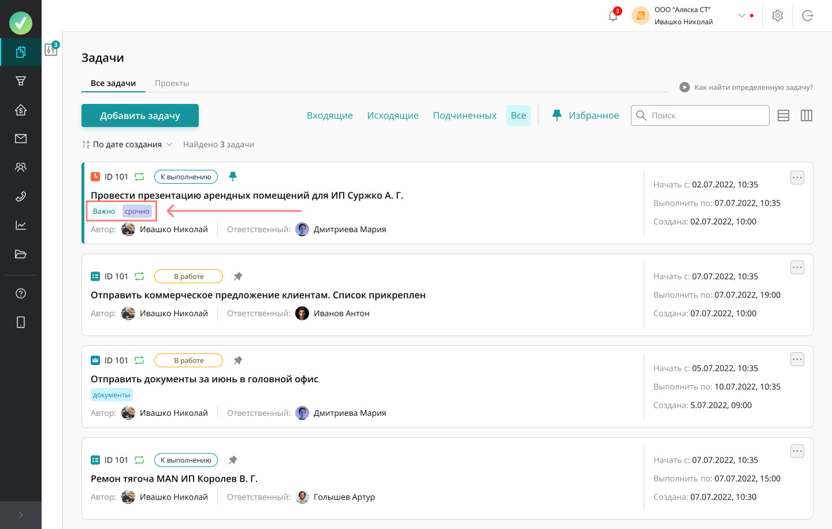This screenshot has height=529, width=832.
Task: Open the notifications bell
Action: coord(613,16)
